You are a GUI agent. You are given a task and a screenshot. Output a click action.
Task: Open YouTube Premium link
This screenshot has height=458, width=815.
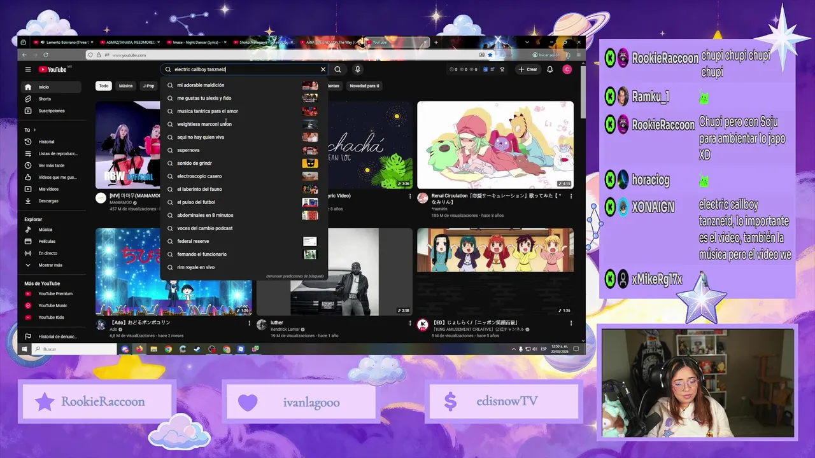(x=51, y=294)
